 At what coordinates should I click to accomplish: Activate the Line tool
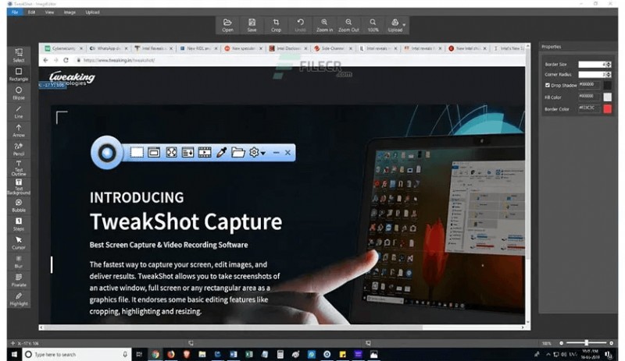18,111
